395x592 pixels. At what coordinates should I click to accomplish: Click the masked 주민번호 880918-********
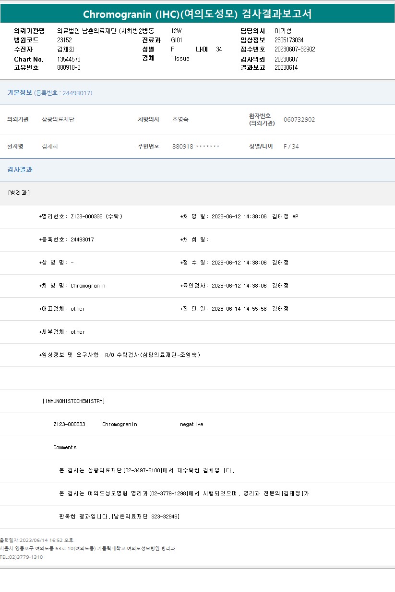(x=196, y=147)
